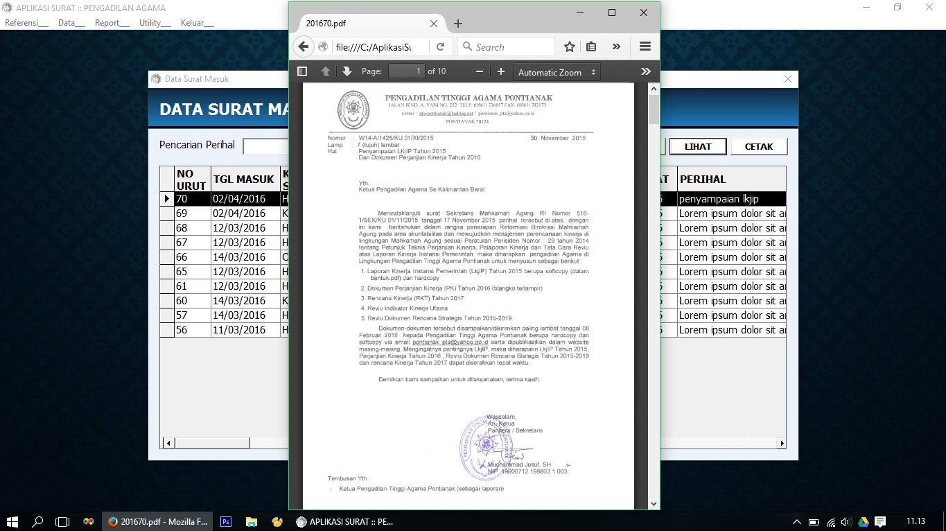Bookmark this page using the star icon

pos(569,46)
